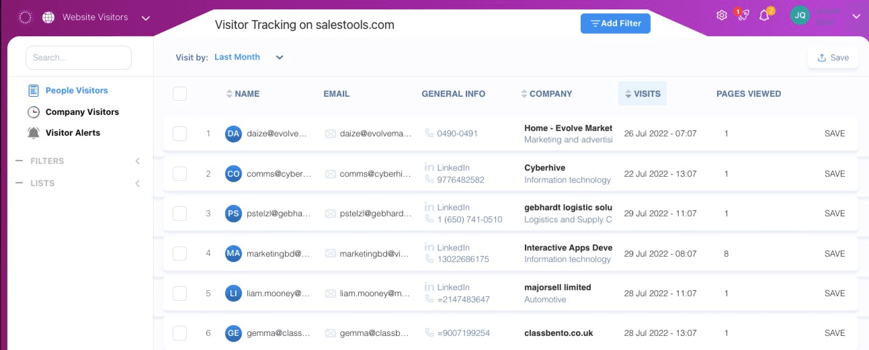This screenshot has height=350, width=869.
Task: Click the globe Website Visitors icon
Action: (48, 17)
